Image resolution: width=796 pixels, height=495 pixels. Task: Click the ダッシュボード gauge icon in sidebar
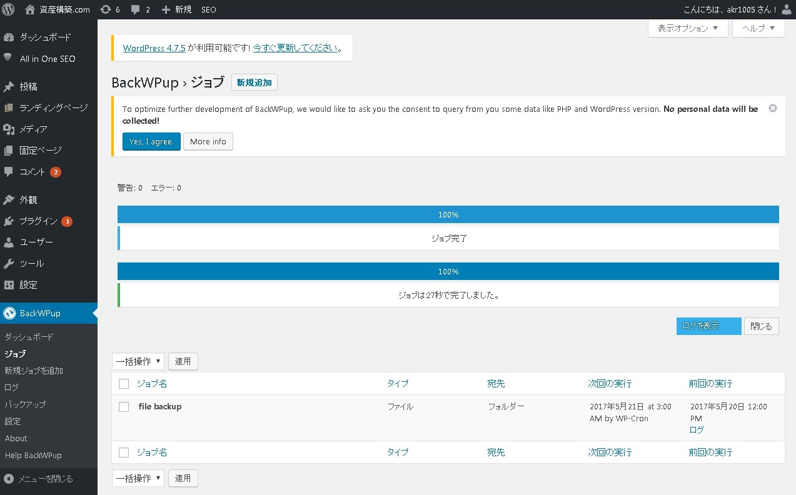pos(9,37)
